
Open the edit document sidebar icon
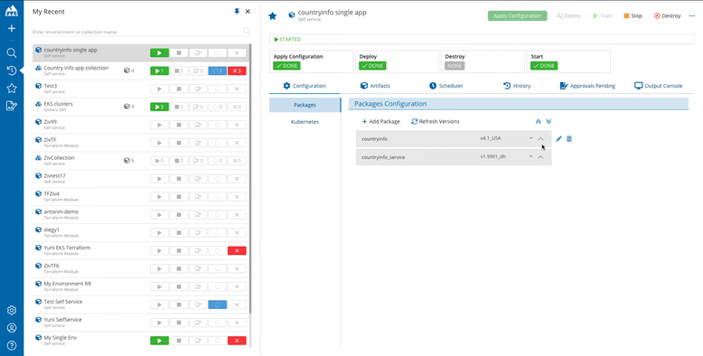pyautogui.click(x=12, y=106)
